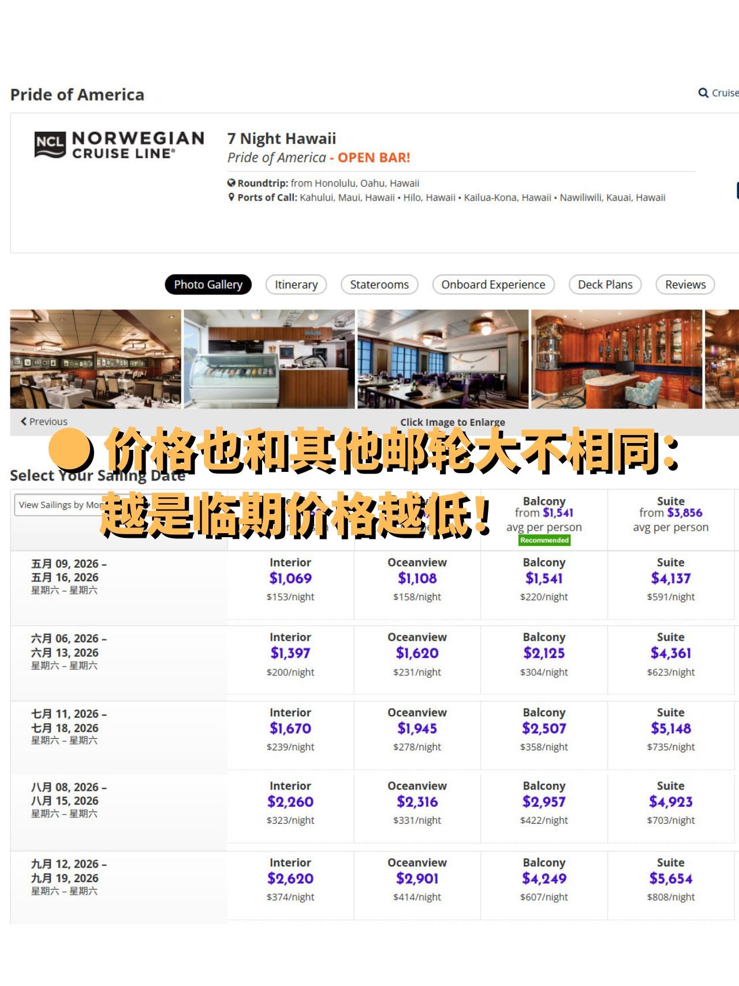
Task: Choose Balcony $1,541 sailing price
Action: 544,579
